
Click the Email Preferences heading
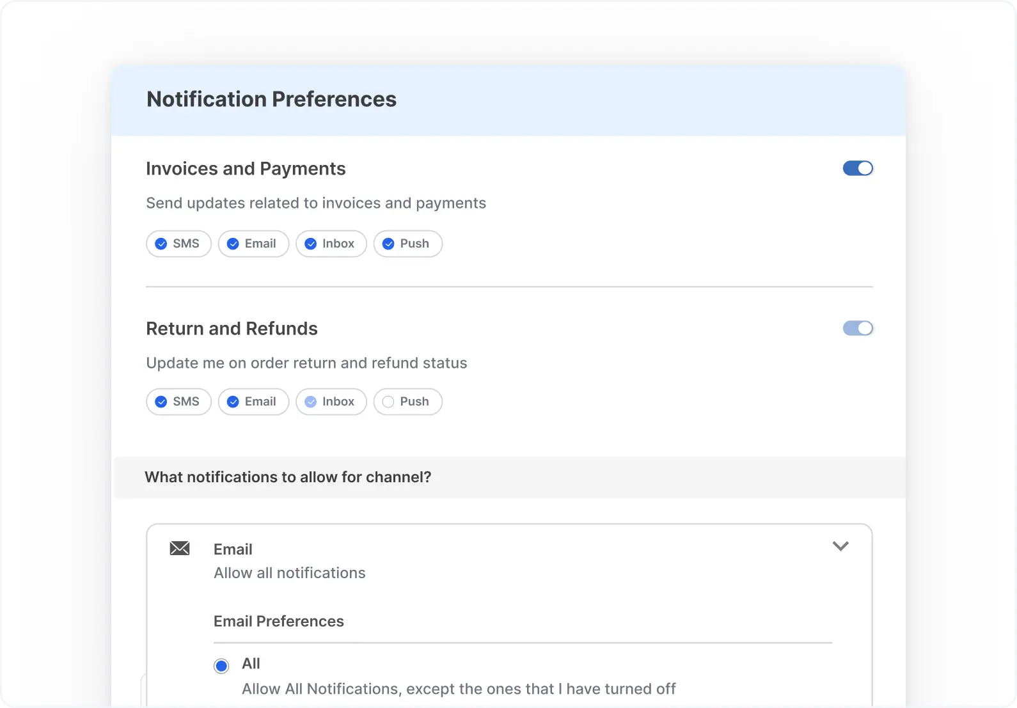(x=279, y=621)
